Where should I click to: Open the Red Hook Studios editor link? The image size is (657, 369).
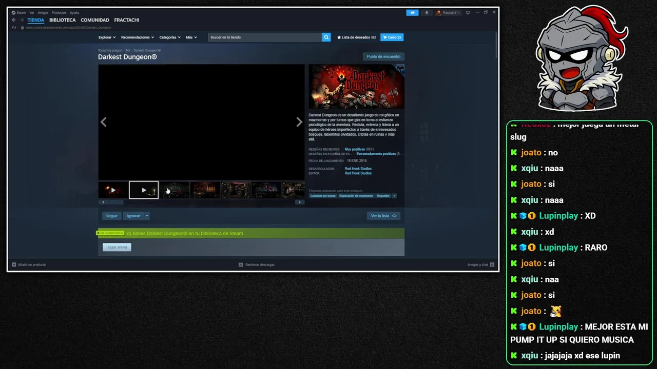click(358, 173)
